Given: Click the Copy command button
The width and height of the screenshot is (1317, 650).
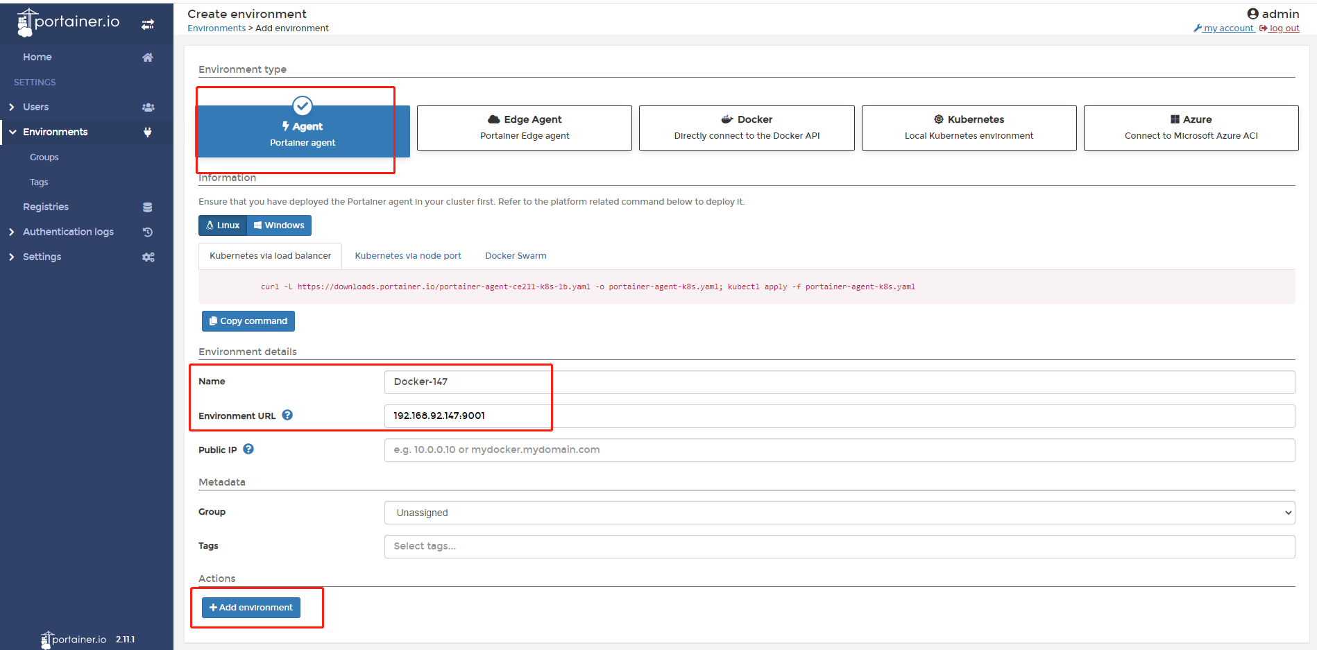Looking at the screenshot, I should [x=248, y=321].
